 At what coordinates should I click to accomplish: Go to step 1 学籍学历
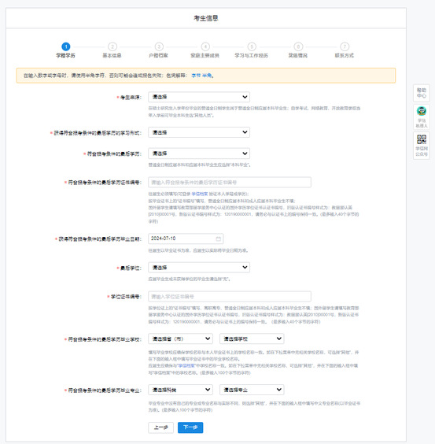click(65, 50)
